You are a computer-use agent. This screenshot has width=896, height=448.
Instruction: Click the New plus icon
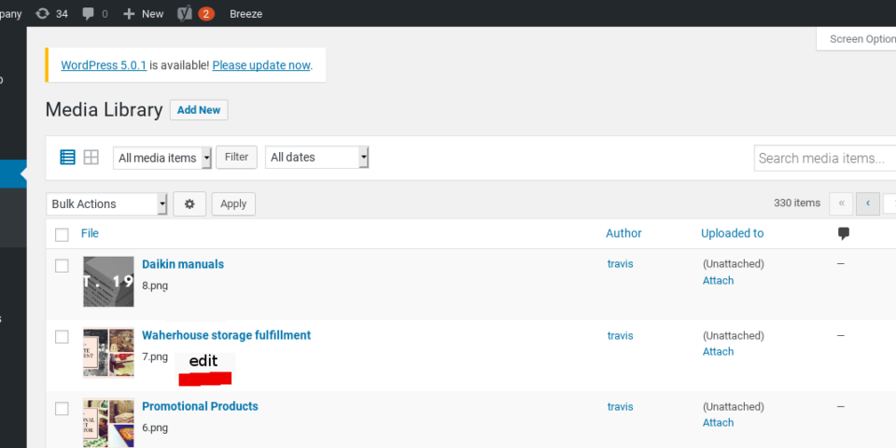(129, 13)
